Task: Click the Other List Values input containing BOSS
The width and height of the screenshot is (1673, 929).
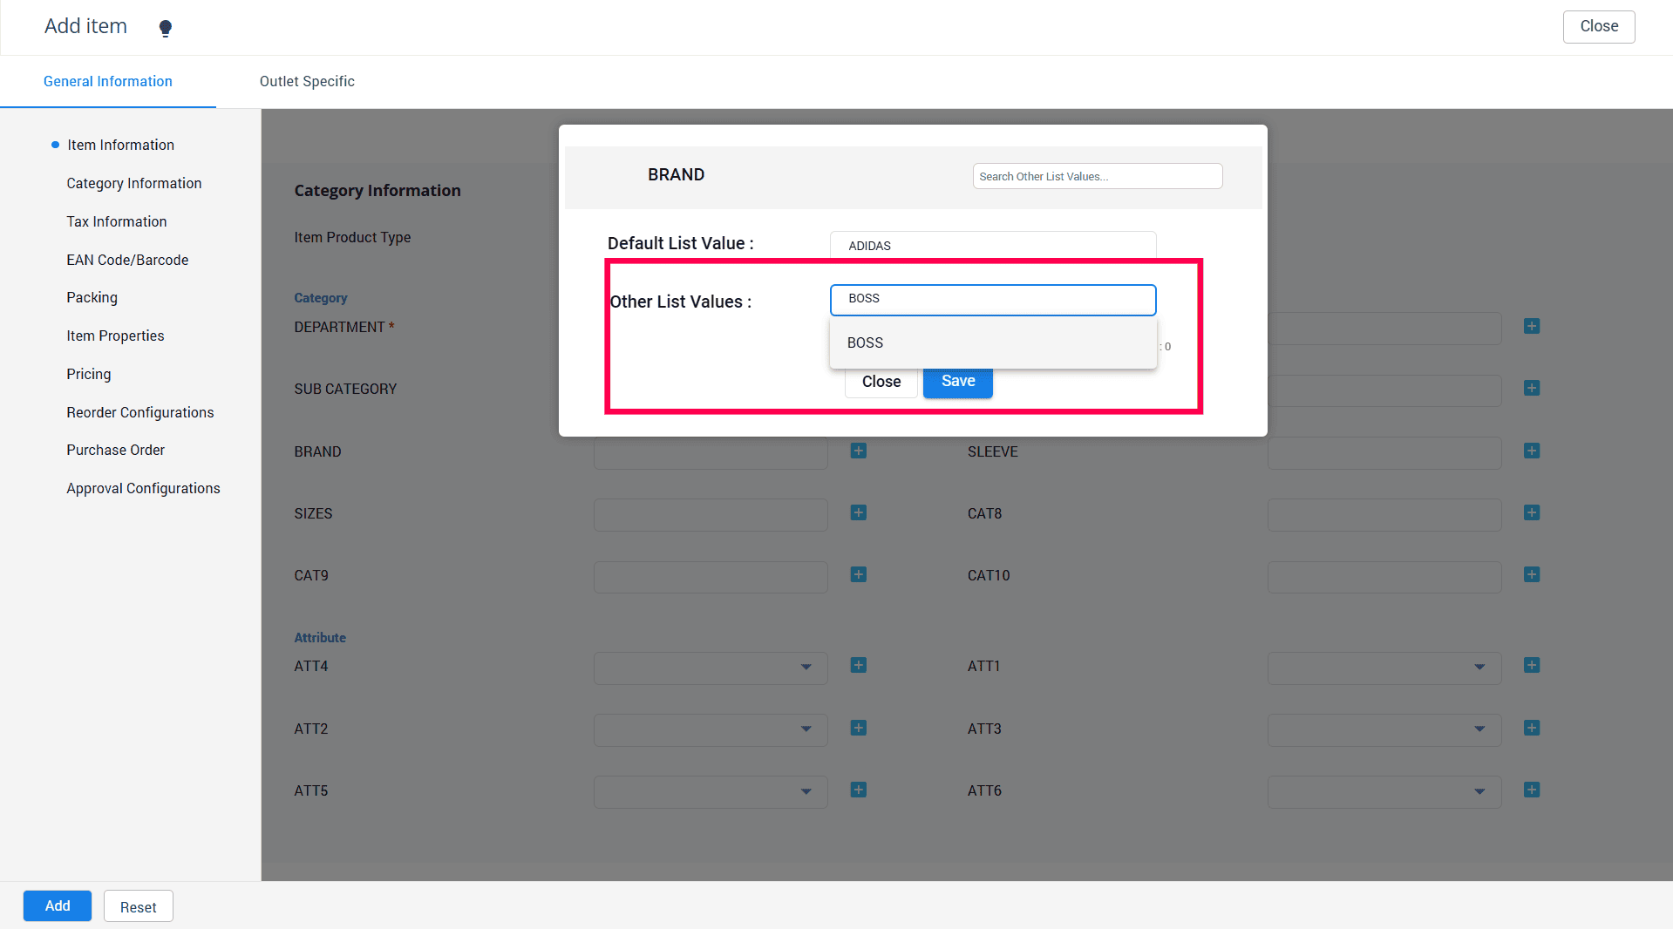Action: 993,299
